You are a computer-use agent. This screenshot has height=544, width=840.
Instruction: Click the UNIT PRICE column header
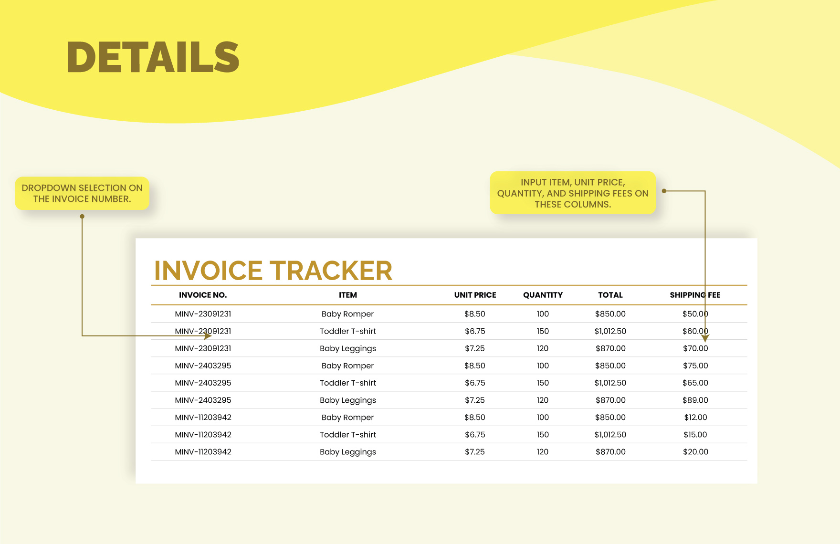[475, 295]
